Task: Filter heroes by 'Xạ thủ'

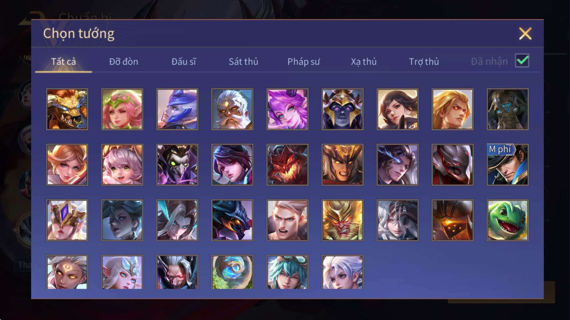Action: point(364,62)
